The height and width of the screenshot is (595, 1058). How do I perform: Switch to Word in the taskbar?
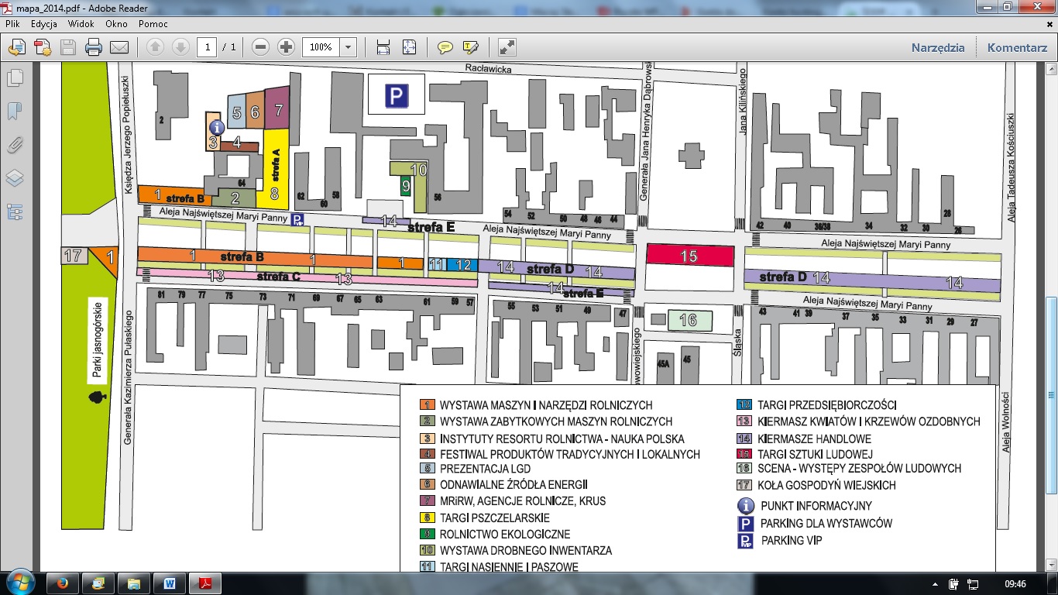pyautogui.click(x=169, y=583)
